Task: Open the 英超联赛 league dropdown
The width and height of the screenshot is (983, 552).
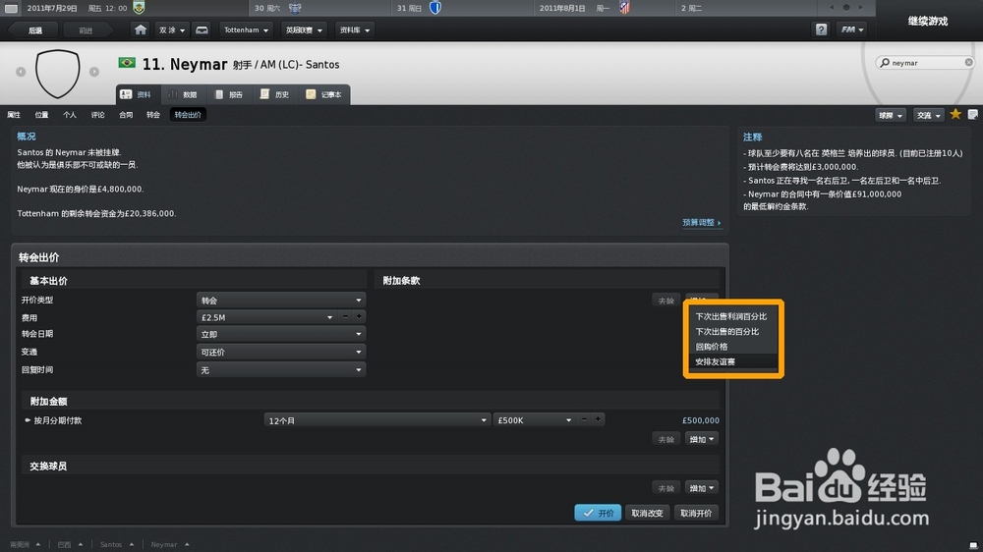Action: 304,30
